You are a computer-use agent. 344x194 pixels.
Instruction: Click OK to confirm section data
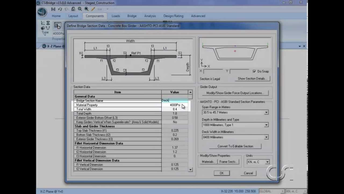click(x=222, y=173)
